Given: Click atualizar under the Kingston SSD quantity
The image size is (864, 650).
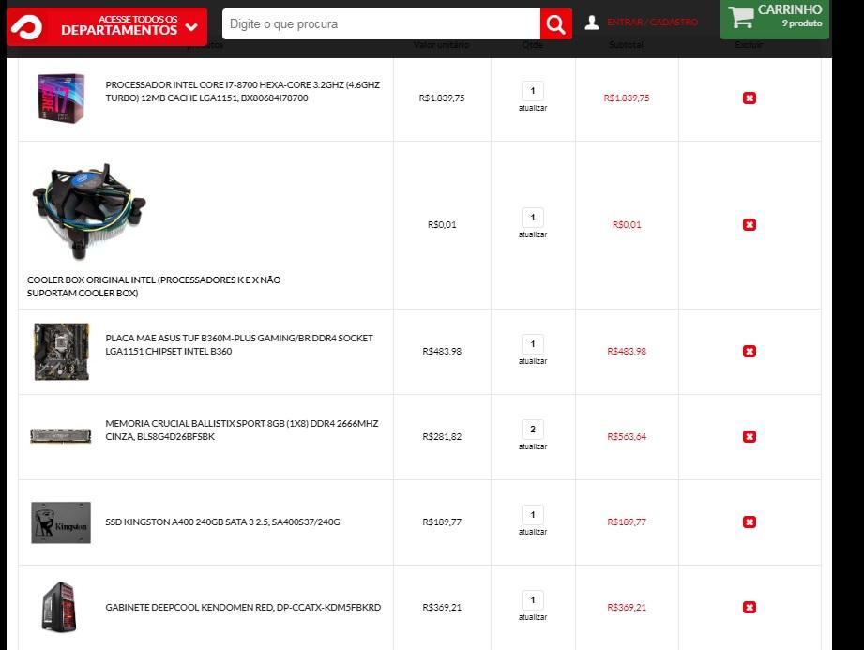Looking at the screenshot, I should [533, 532].
